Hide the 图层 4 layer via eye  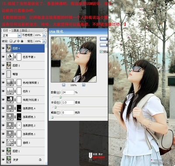pos(3,48)
